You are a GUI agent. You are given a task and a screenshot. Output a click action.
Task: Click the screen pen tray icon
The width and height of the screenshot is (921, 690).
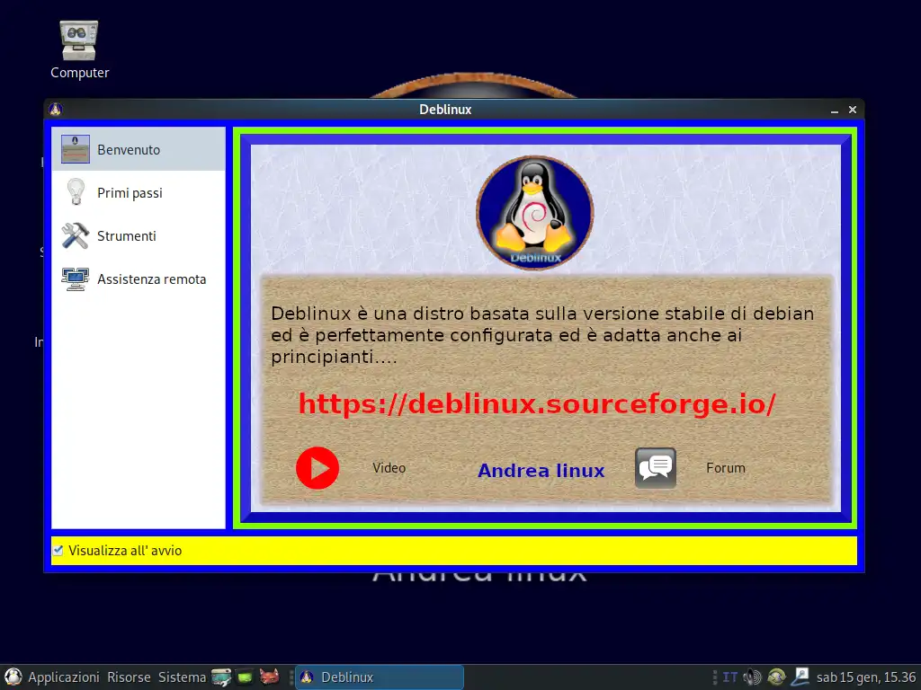click(x=800, y=677)
